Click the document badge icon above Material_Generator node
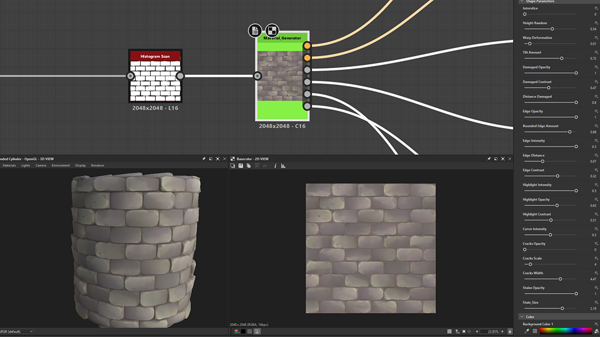 coord(254,31)
